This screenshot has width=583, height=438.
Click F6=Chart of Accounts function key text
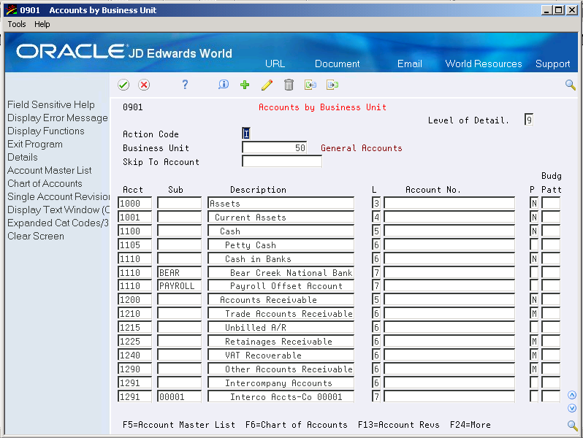(x=297, y=425)
